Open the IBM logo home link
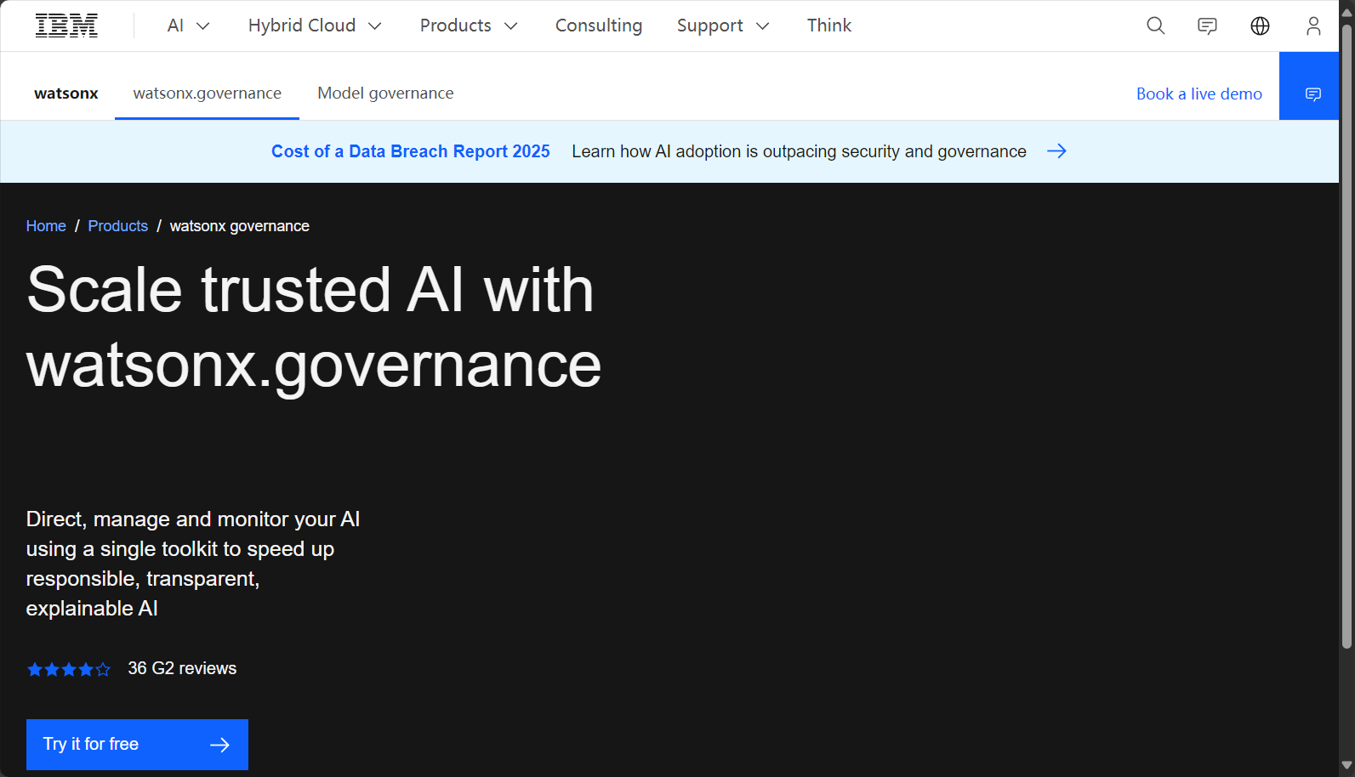This screenshot has height=777, width=1355. pyautogui.click(x=66, y=26)
